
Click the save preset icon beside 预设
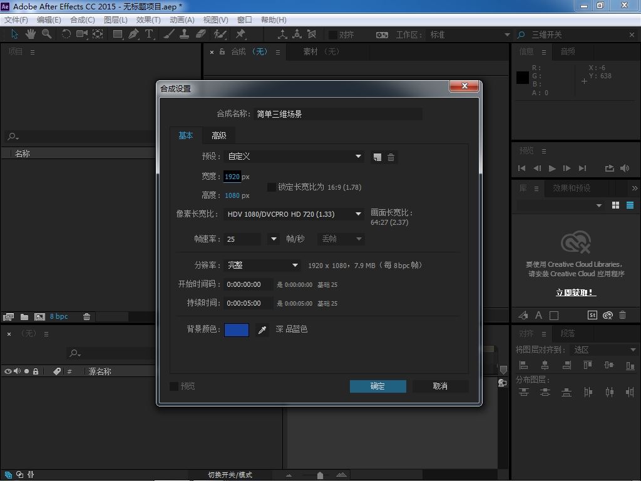tap(377, 157)
